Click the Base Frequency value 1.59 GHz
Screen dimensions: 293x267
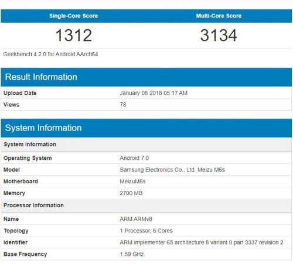[132, 254]
